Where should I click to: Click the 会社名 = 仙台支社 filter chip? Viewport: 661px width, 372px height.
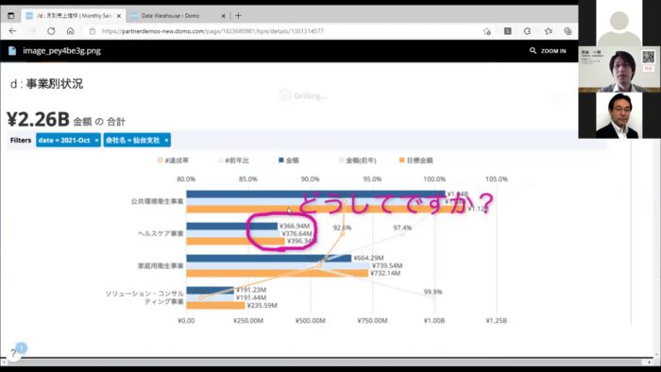tap(137, 141)
